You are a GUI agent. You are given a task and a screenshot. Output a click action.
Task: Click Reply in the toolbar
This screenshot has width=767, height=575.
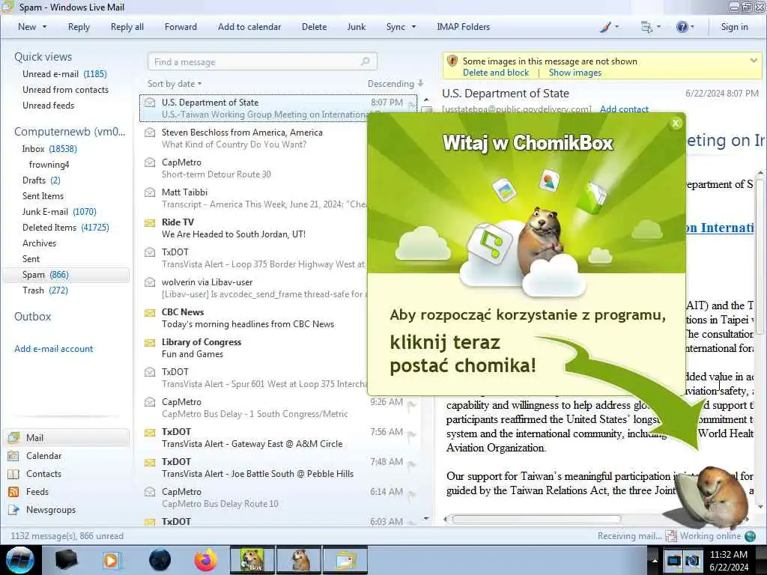tap(79, 27)
